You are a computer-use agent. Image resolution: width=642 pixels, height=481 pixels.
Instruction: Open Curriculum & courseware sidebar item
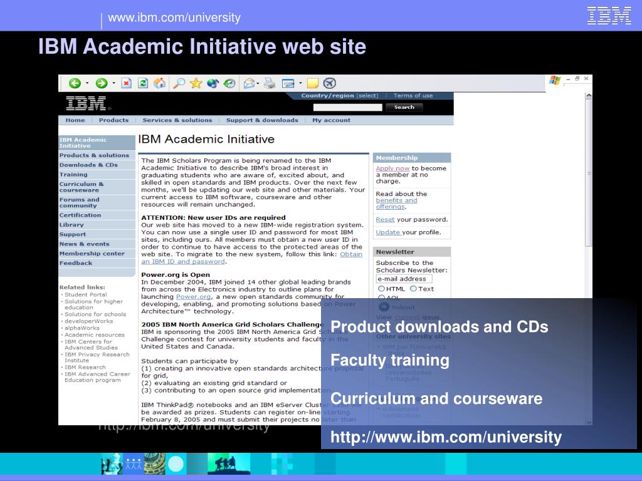[97, 187]
